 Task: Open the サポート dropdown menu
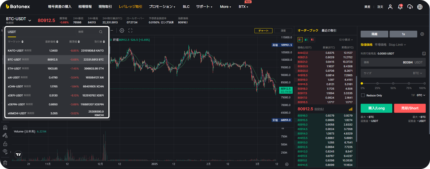[x=204, y=7]
